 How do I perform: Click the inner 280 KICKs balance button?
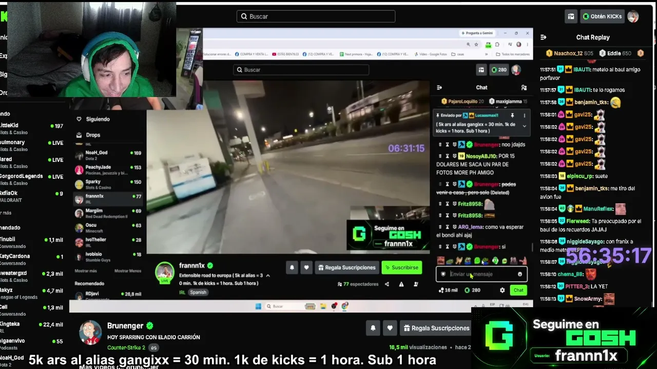click(499, 70)
